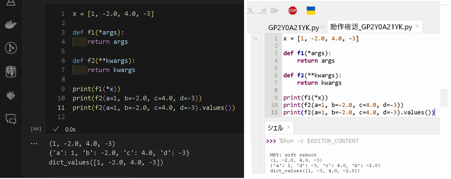The height and width of the screenshot is (179, 451).
Task: Open the three-dots cell output menu
Action: (34, 143)
